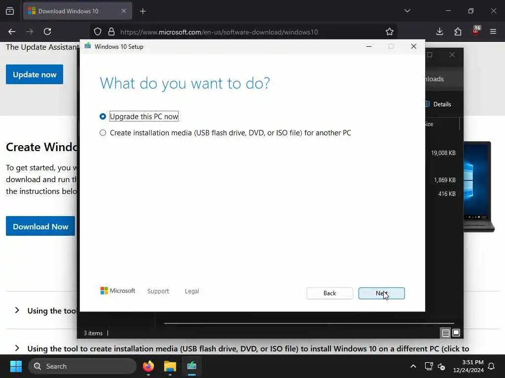
Task: List all tabs dropdown arrow
Action: point(407,11)
